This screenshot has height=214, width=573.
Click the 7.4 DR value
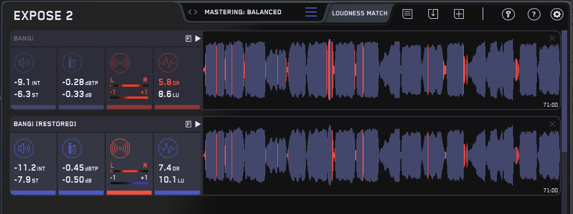click(169, 168)
